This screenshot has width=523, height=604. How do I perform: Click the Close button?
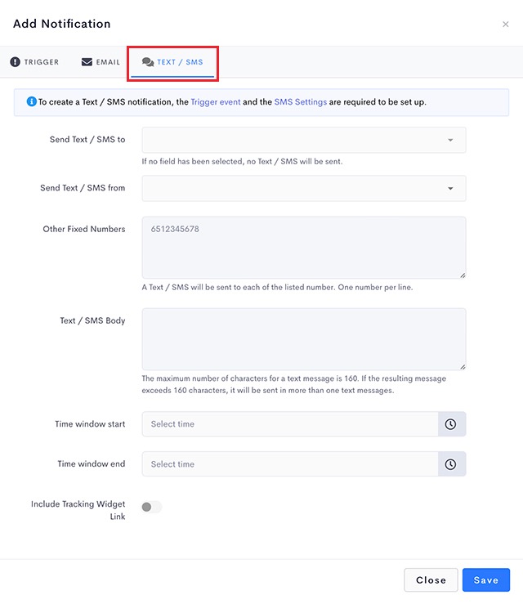coord(431,580)
